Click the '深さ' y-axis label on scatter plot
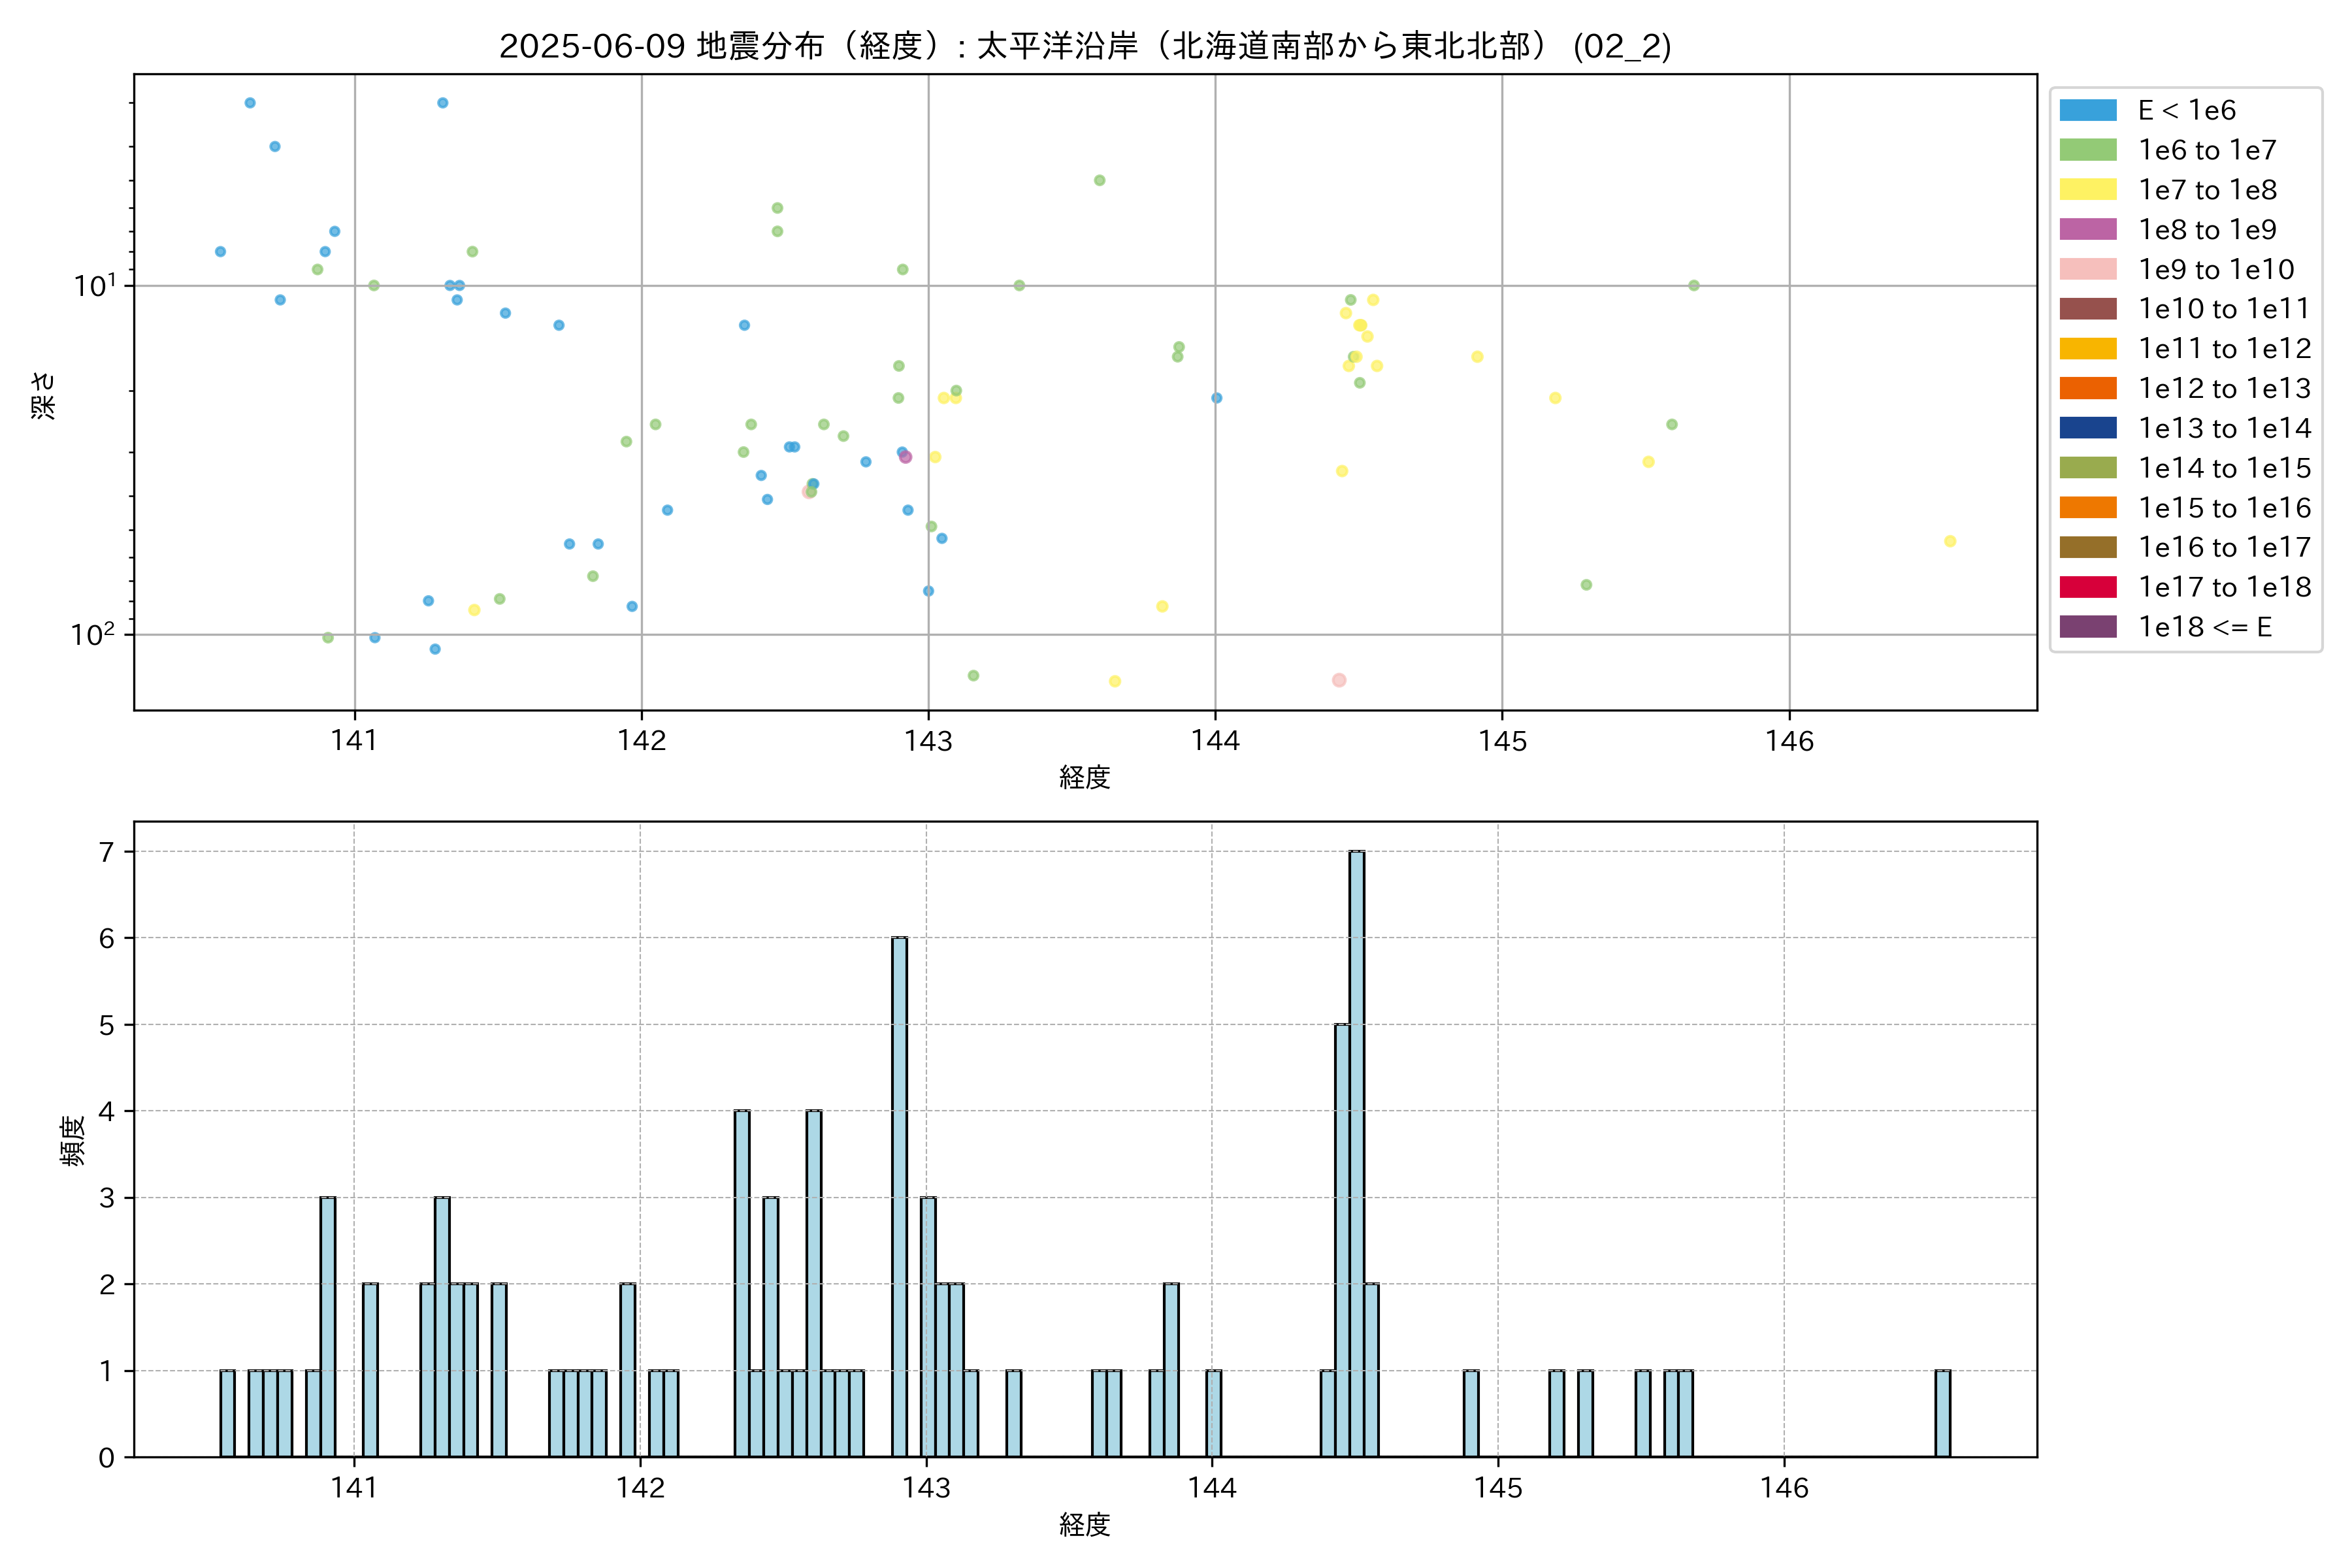2352x1568 pixels. pyautogui.click(x=44, y=395)
